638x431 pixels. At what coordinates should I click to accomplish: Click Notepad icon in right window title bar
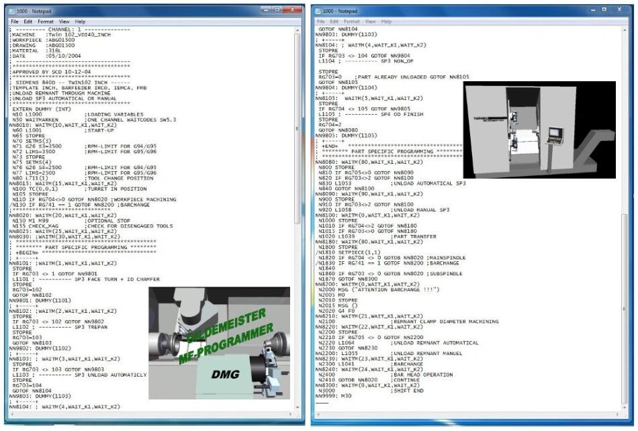pos(318,11)
